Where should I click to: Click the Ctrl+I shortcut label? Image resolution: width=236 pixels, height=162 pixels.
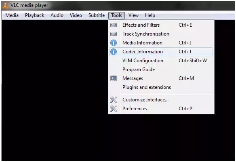pyautogui.click(x=185, y=43)
